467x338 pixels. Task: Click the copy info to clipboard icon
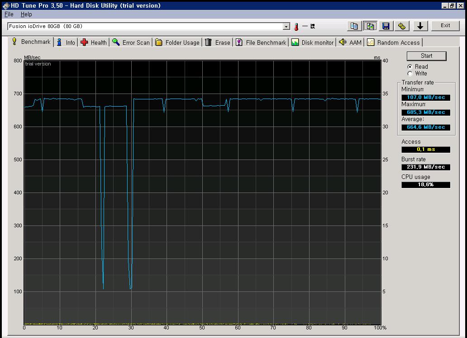point(354,26)
